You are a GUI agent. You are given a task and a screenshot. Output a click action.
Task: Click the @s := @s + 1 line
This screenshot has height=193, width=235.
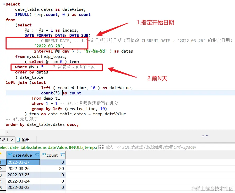[51, 30]
